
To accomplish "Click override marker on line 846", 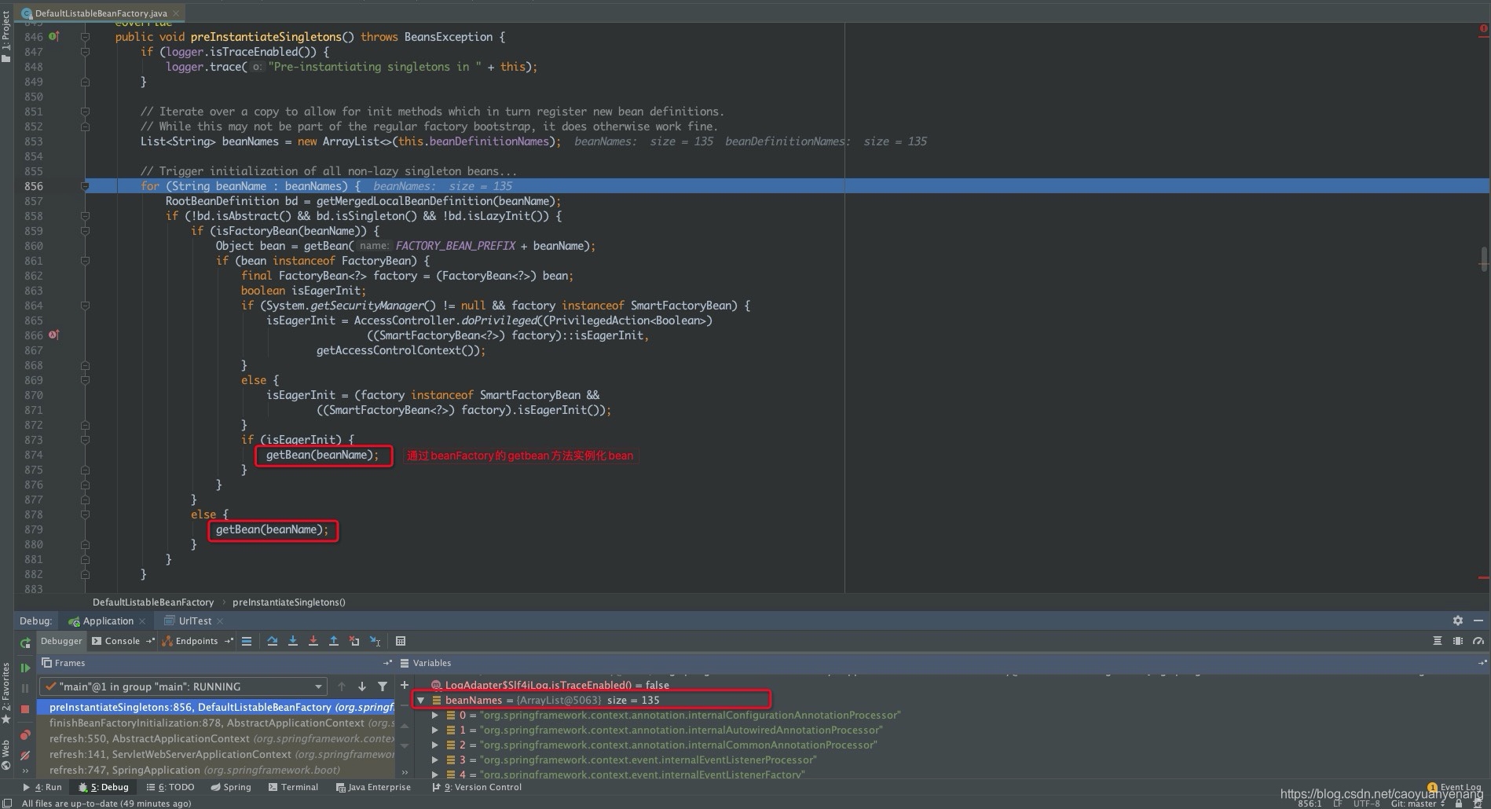I will 53,37.
